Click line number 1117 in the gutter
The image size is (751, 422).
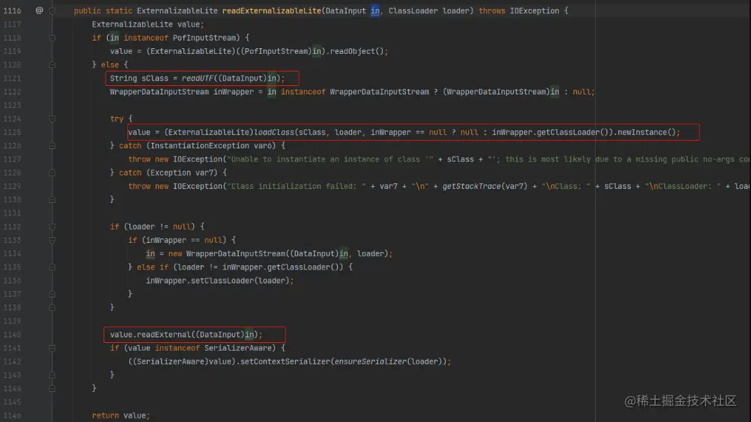pos(12,24)
